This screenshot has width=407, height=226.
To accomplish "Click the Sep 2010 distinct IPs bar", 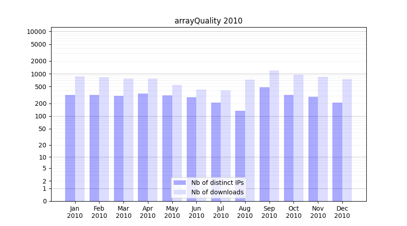I will point(265,144).
